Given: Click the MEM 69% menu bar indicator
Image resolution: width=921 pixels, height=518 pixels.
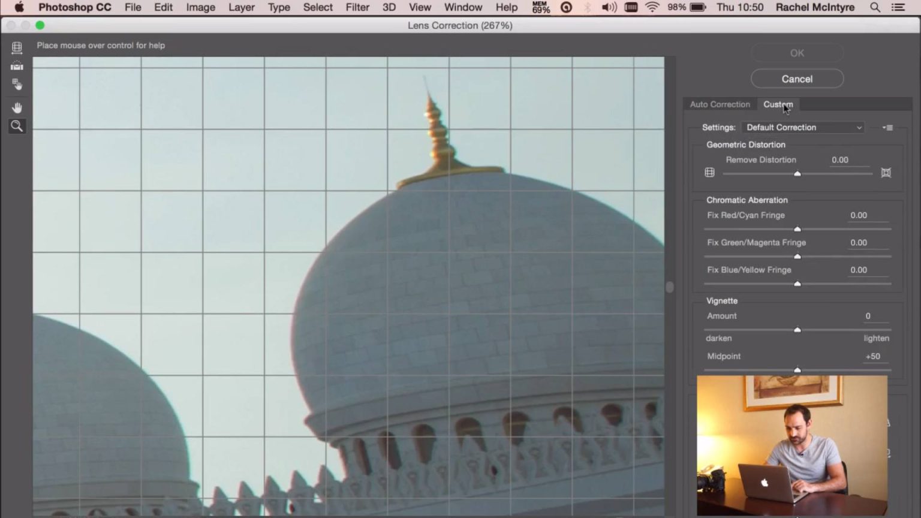Looking at the screenshot, I should click(x=541, y=7).
